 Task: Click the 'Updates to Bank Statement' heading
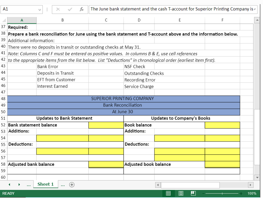coord(64,118)
